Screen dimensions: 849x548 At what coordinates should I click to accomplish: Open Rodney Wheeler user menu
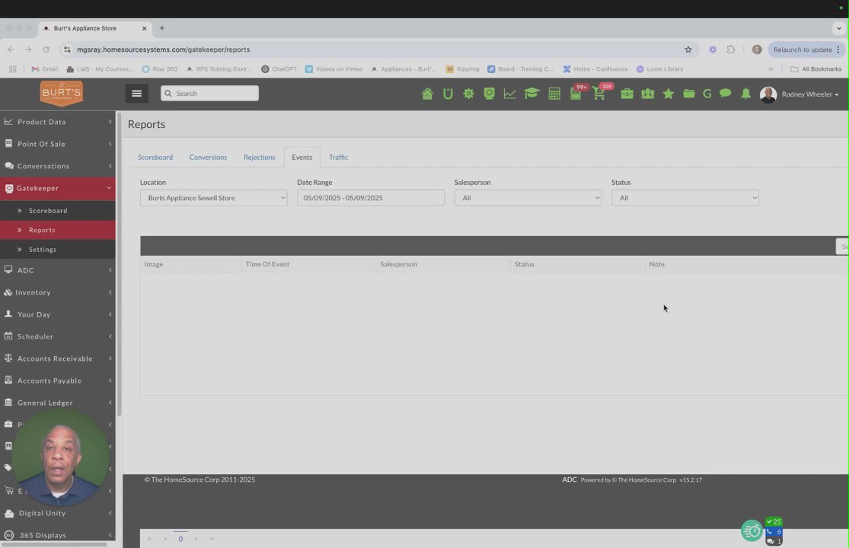tap(800, 94)
